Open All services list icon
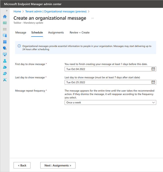This screenshot has width=163, height=172. pyautogui.click(x=5, y=29)
